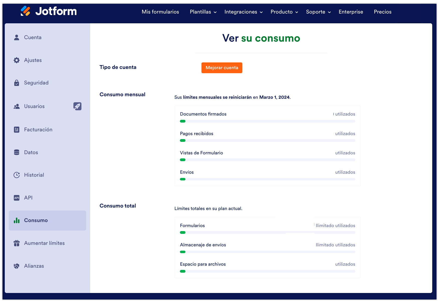Open the API sidebar section
Viewport: 439px width, 302px height.
click(47, 198)
